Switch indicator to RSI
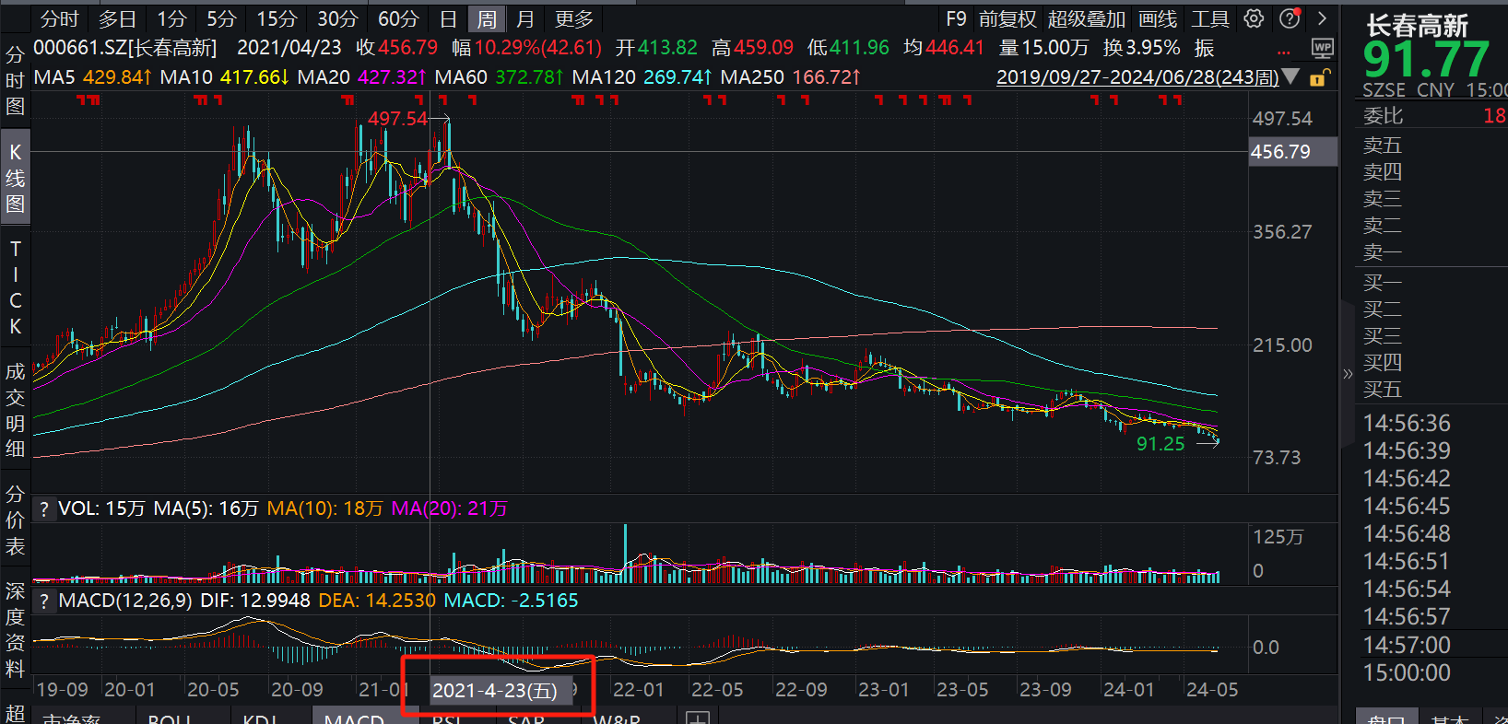 (447, 718)
